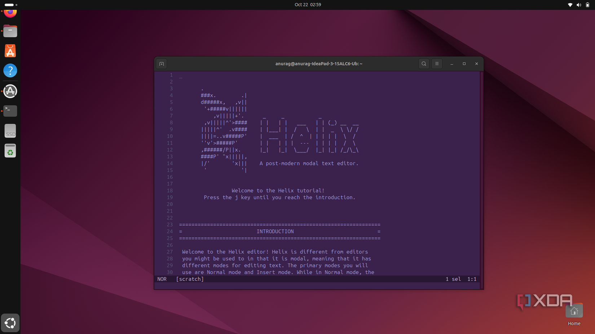Open the trash bin from the dock
This screenshot has height=334, width=595.
(10, 150)
